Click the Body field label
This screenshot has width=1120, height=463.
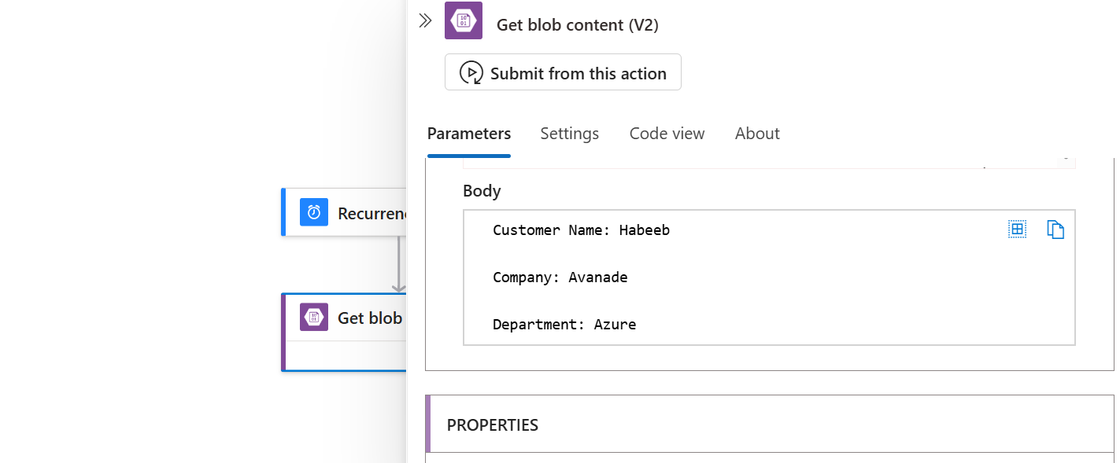[x=482, y=191]
